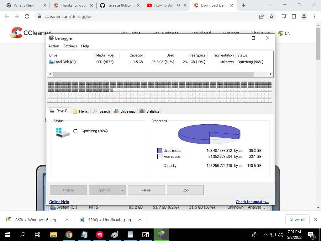Viewport: 321px width, 241px height.
Task: Open the paint palette app on the taskbar
Action: point(115,235)
